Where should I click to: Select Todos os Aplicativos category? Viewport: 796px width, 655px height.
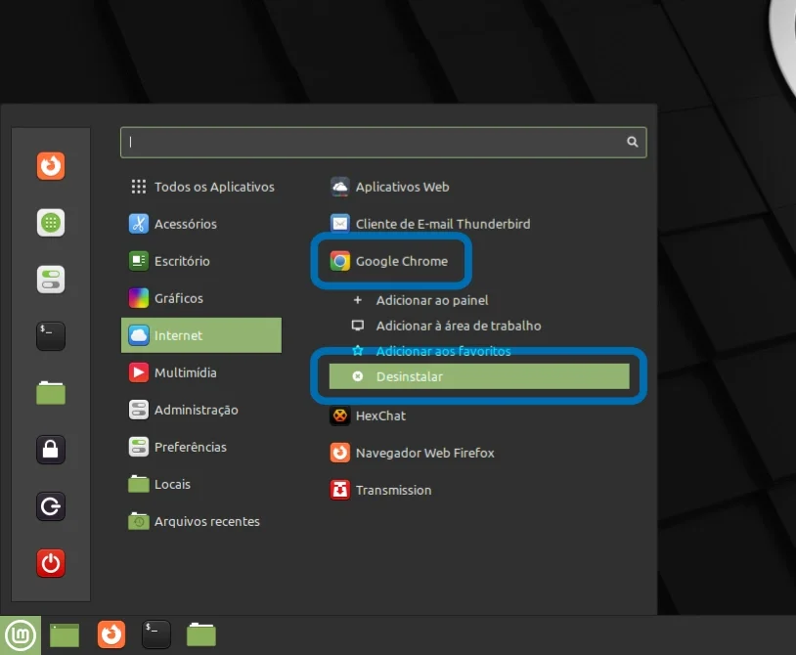201,187
